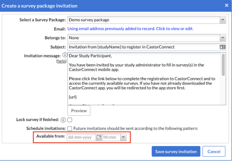Screen dimensions: 232x161
Task: Click the hh:mm time field
Action: [111, 137]
